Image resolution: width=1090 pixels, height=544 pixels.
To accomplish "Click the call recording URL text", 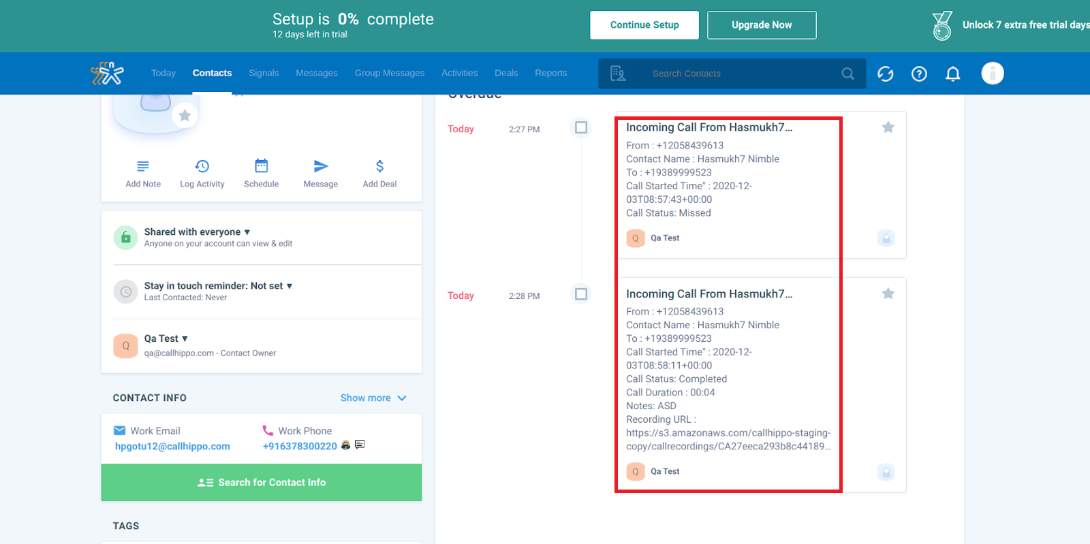I will (728, 440).
